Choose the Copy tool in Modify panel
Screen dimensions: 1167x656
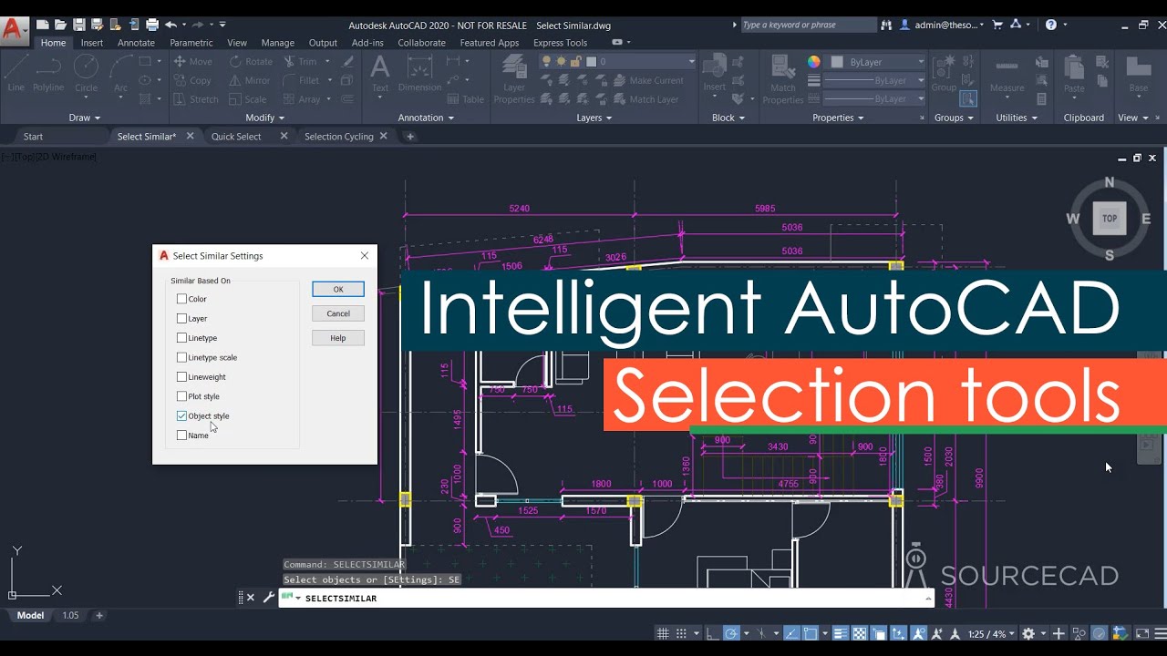tap(192, 80)
